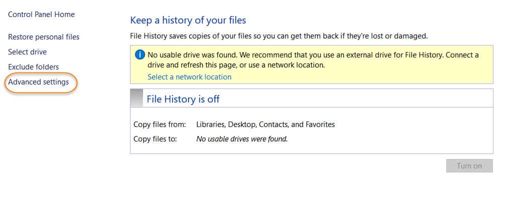Click the 'Keep a history of your files' heading

point(188,20)
